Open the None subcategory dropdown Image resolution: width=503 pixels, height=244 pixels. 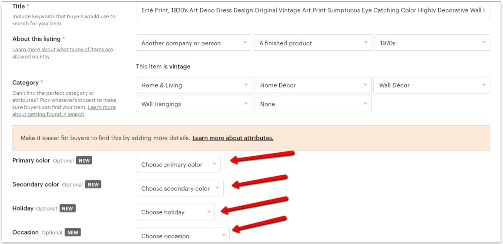[x=313, y=104]
